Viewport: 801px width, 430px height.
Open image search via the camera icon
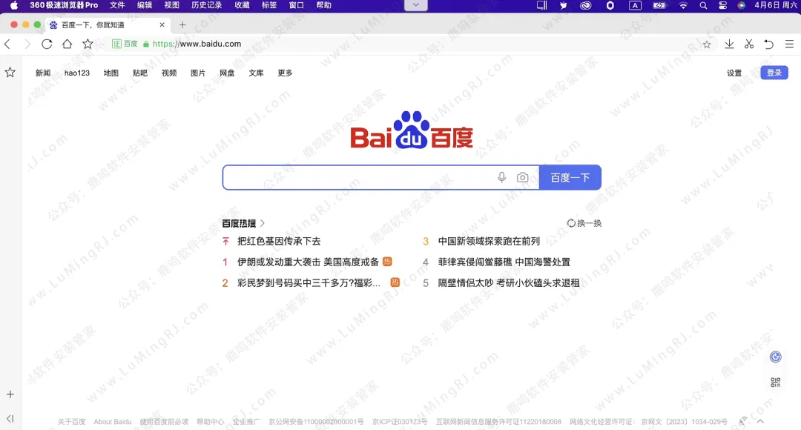pos(522,177)
